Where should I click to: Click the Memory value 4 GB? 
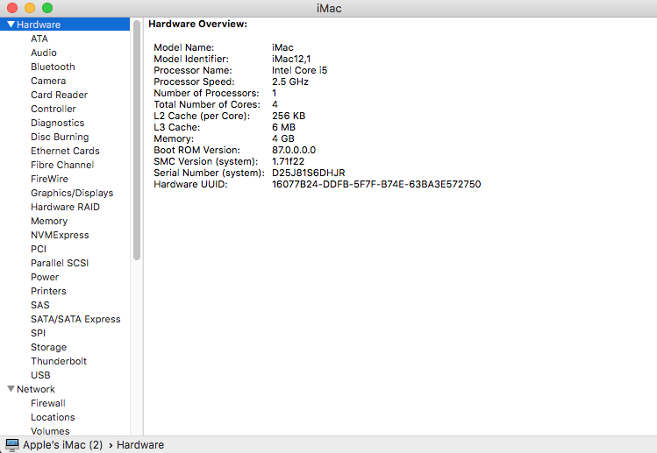click(283, 138)
